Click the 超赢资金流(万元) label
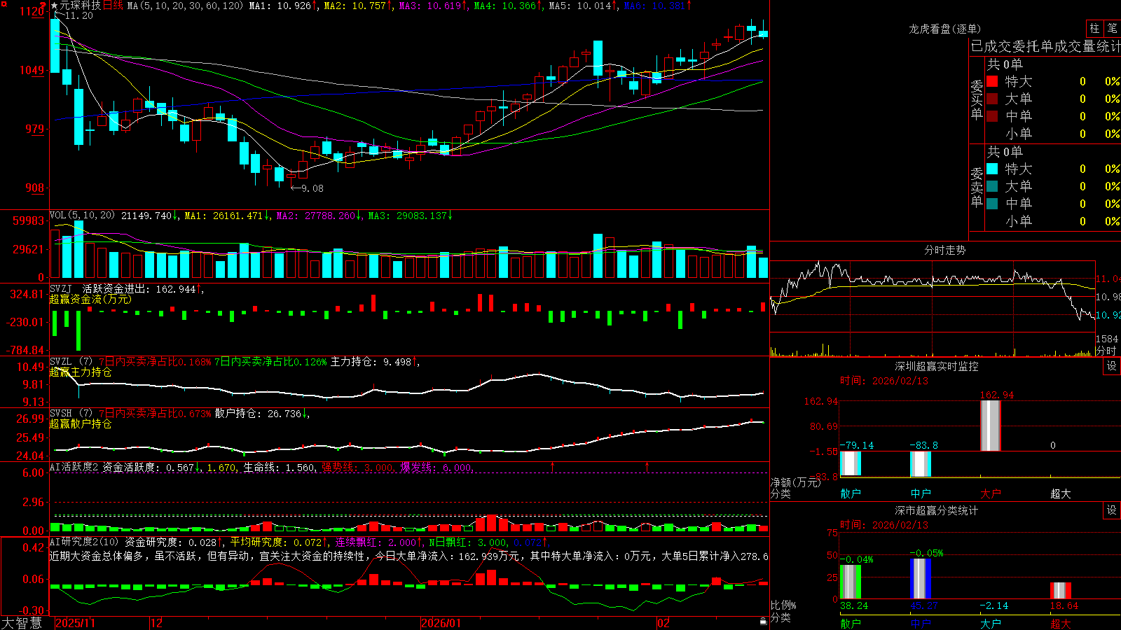Screen dimensions: 1121x630 (x=90, y=299)
